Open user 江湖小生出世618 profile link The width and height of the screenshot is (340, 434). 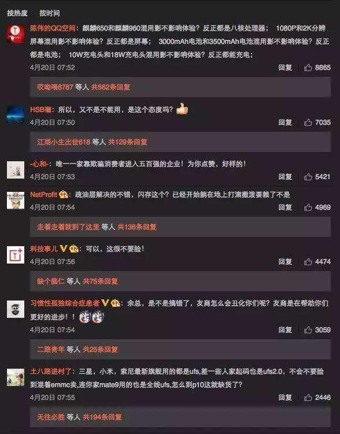click(x=64, y=142)
